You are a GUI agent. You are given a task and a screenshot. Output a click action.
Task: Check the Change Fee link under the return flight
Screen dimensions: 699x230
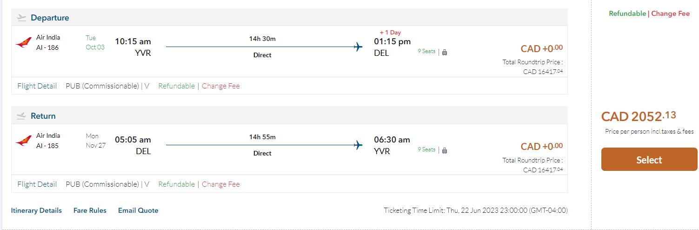click(x=221, y=184)
